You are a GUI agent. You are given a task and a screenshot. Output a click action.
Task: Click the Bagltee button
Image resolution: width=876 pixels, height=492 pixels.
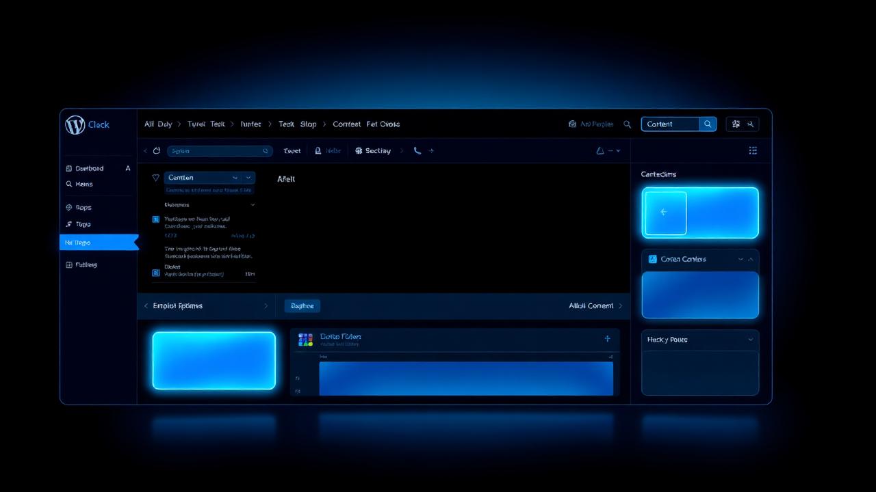tap(302, 305)
